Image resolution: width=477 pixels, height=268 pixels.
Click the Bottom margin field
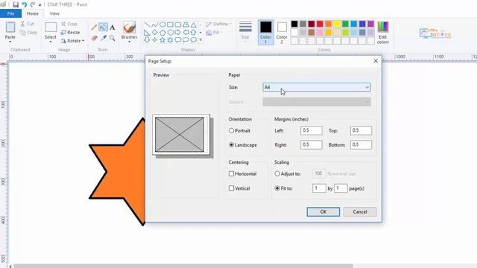click(361, 144)
